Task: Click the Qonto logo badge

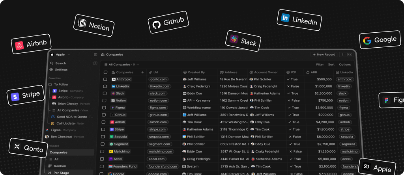Action: click(28, 147)
